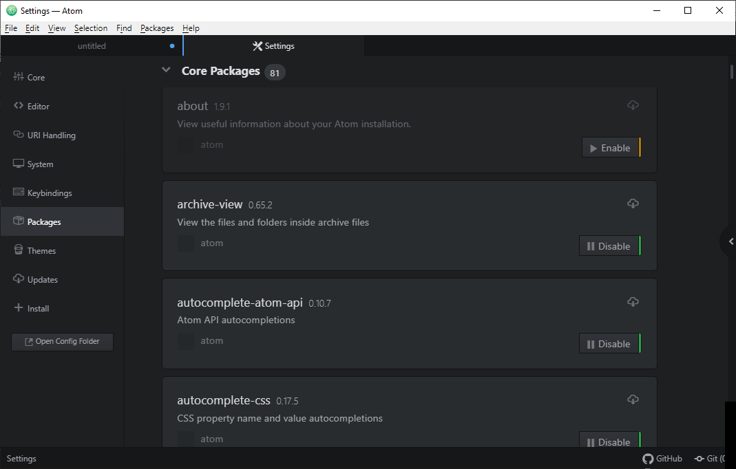The height and width of the screenshot is (469, 736).
Task: Enable the about package
Action: 611,148
